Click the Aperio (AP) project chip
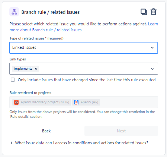 click(x=86, y=102)
